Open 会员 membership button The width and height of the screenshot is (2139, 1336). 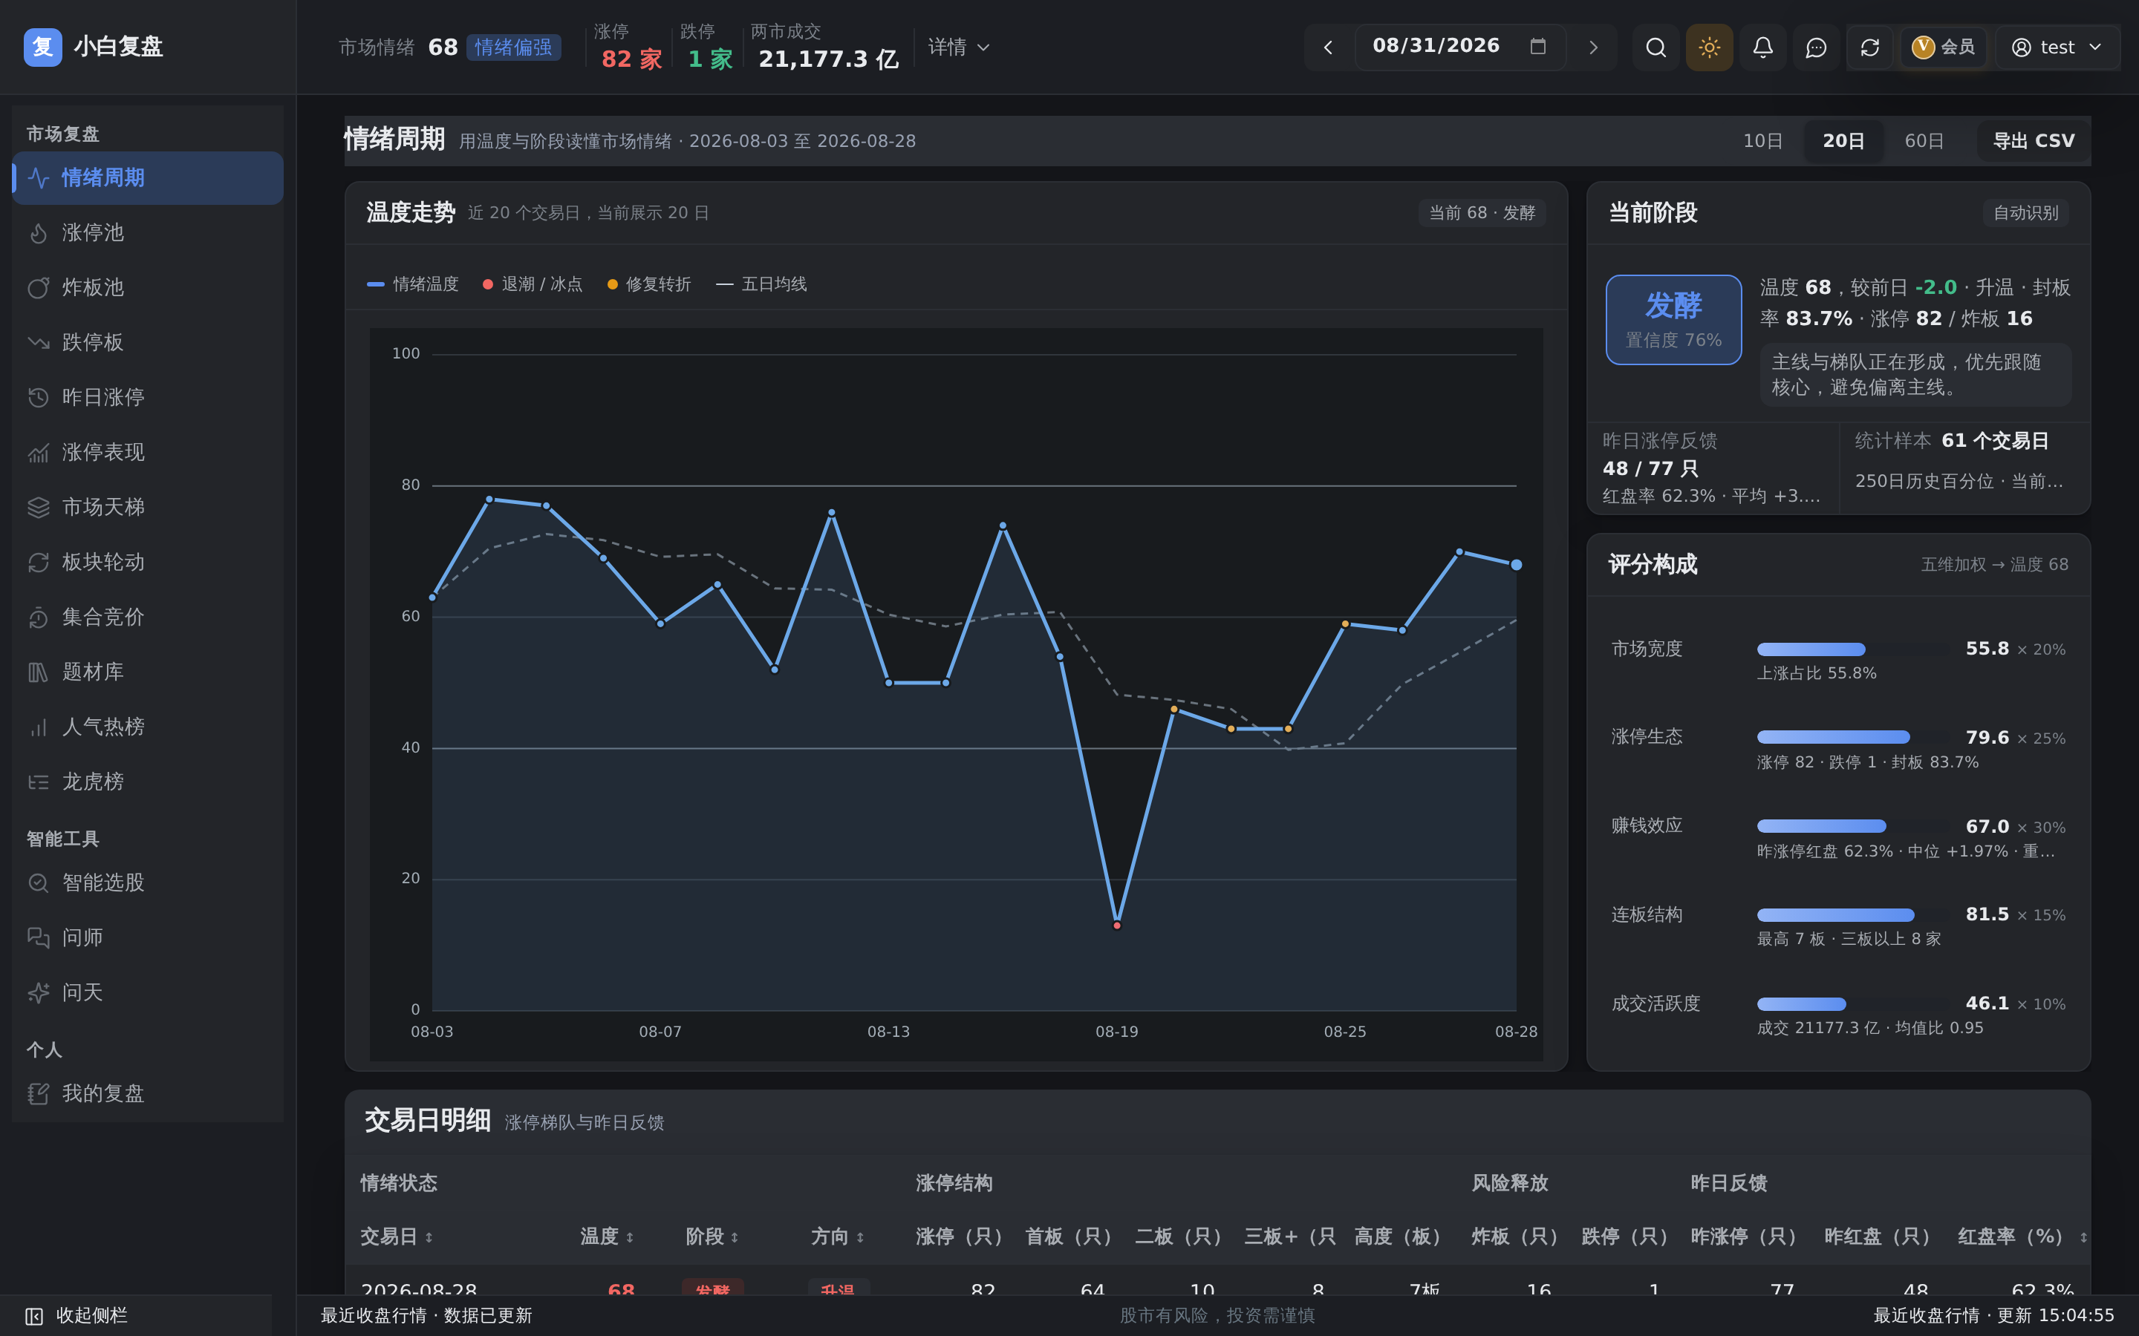pyautogui.click(x=1943, y=47)
